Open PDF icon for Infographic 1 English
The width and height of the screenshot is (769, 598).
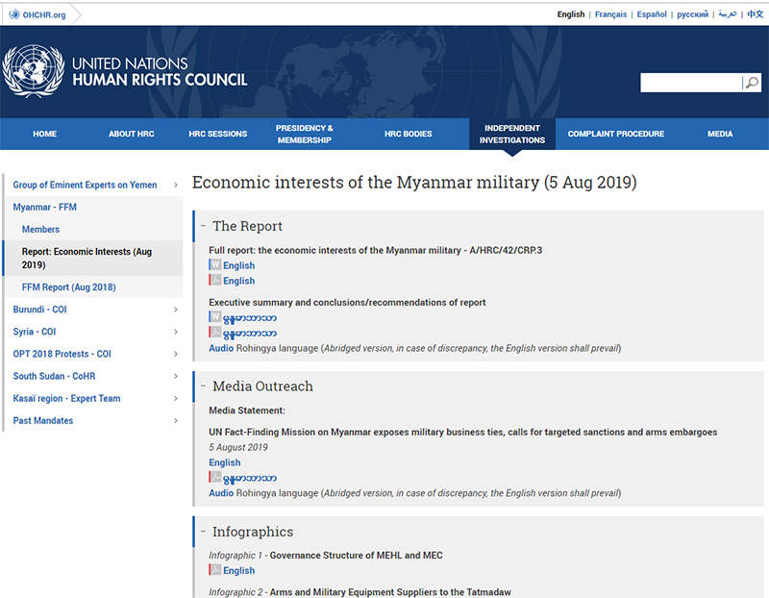coord(214,570)
